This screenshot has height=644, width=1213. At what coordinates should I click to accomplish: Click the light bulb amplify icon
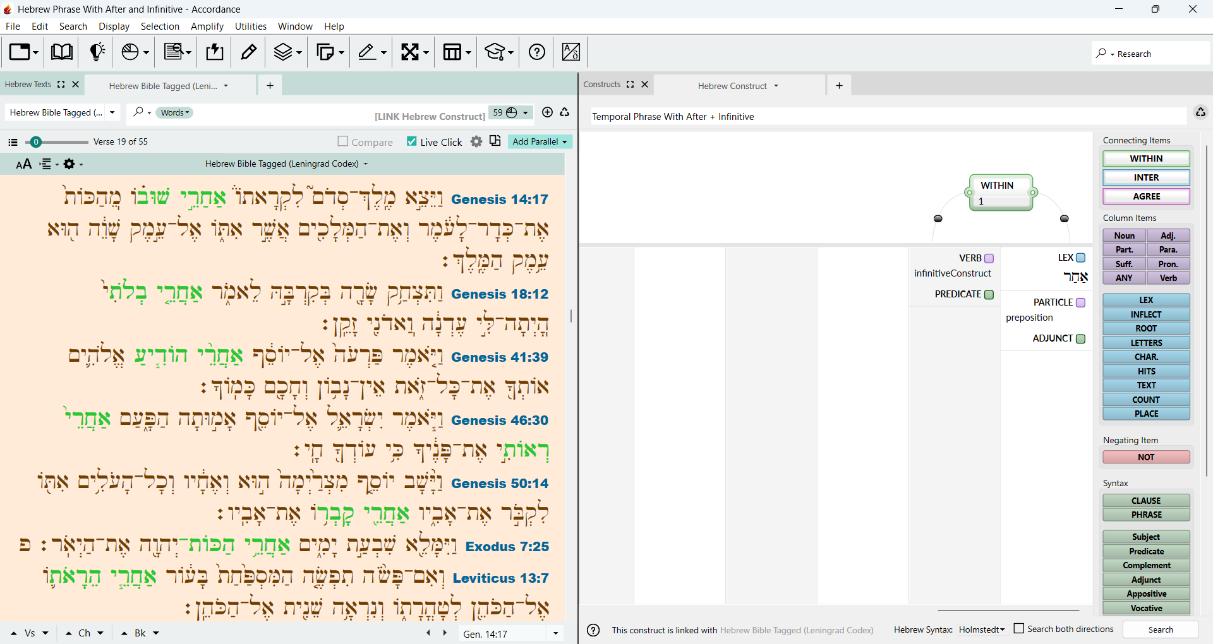[97, 52]
